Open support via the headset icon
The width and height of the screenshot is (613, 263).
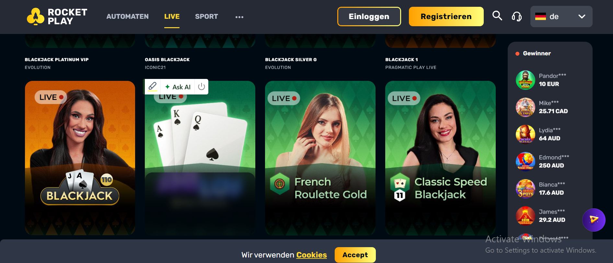click(x=517, y=16)
